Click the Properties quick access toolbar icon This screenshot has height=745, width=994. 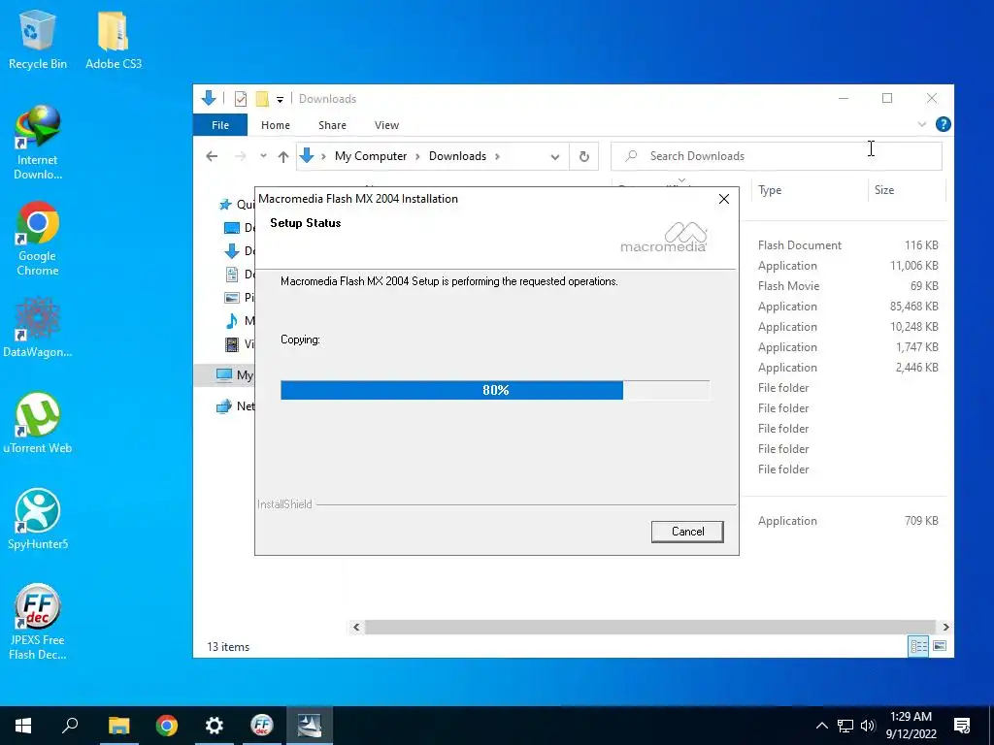(241, 99)
